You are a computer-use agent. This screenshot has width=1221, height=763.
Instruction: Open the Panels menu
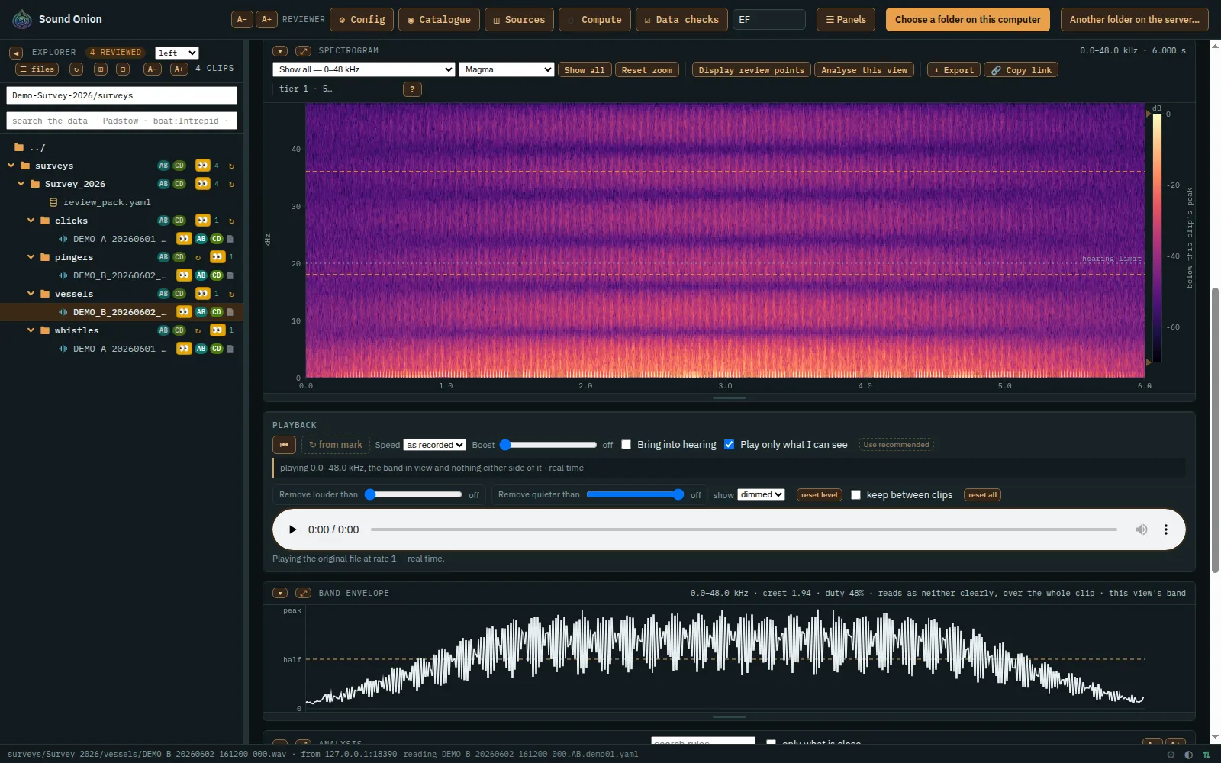click(846, 19)
